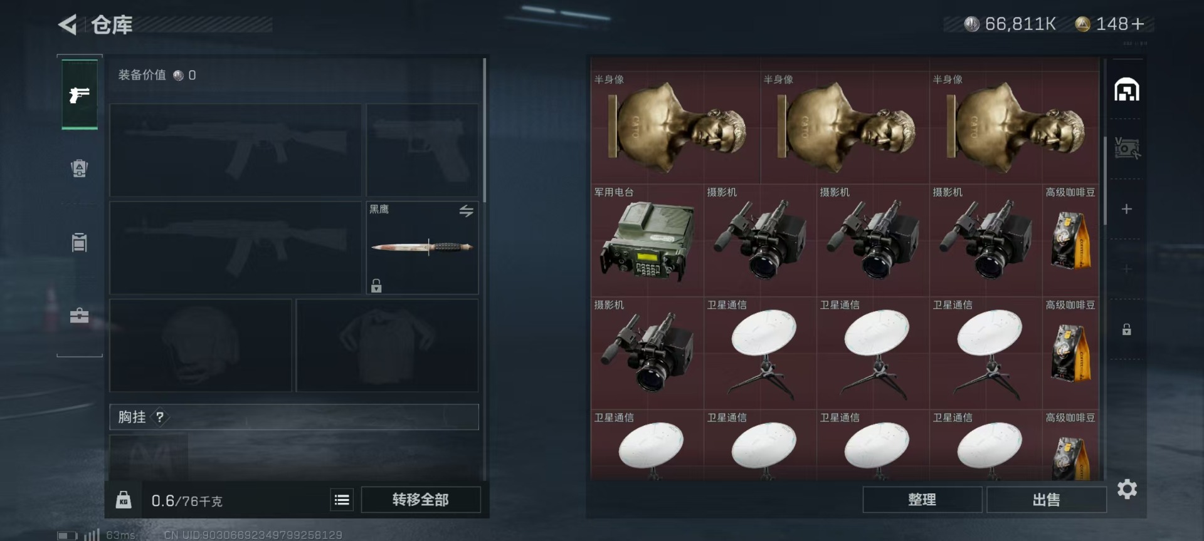The width and height of the screenshot is (1204, 541).
Task: Add currency with the plus next to 148
Action: 1138,24
